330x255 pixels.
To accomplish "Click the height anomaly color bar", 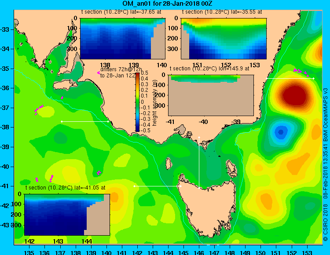I will (137, 102).
